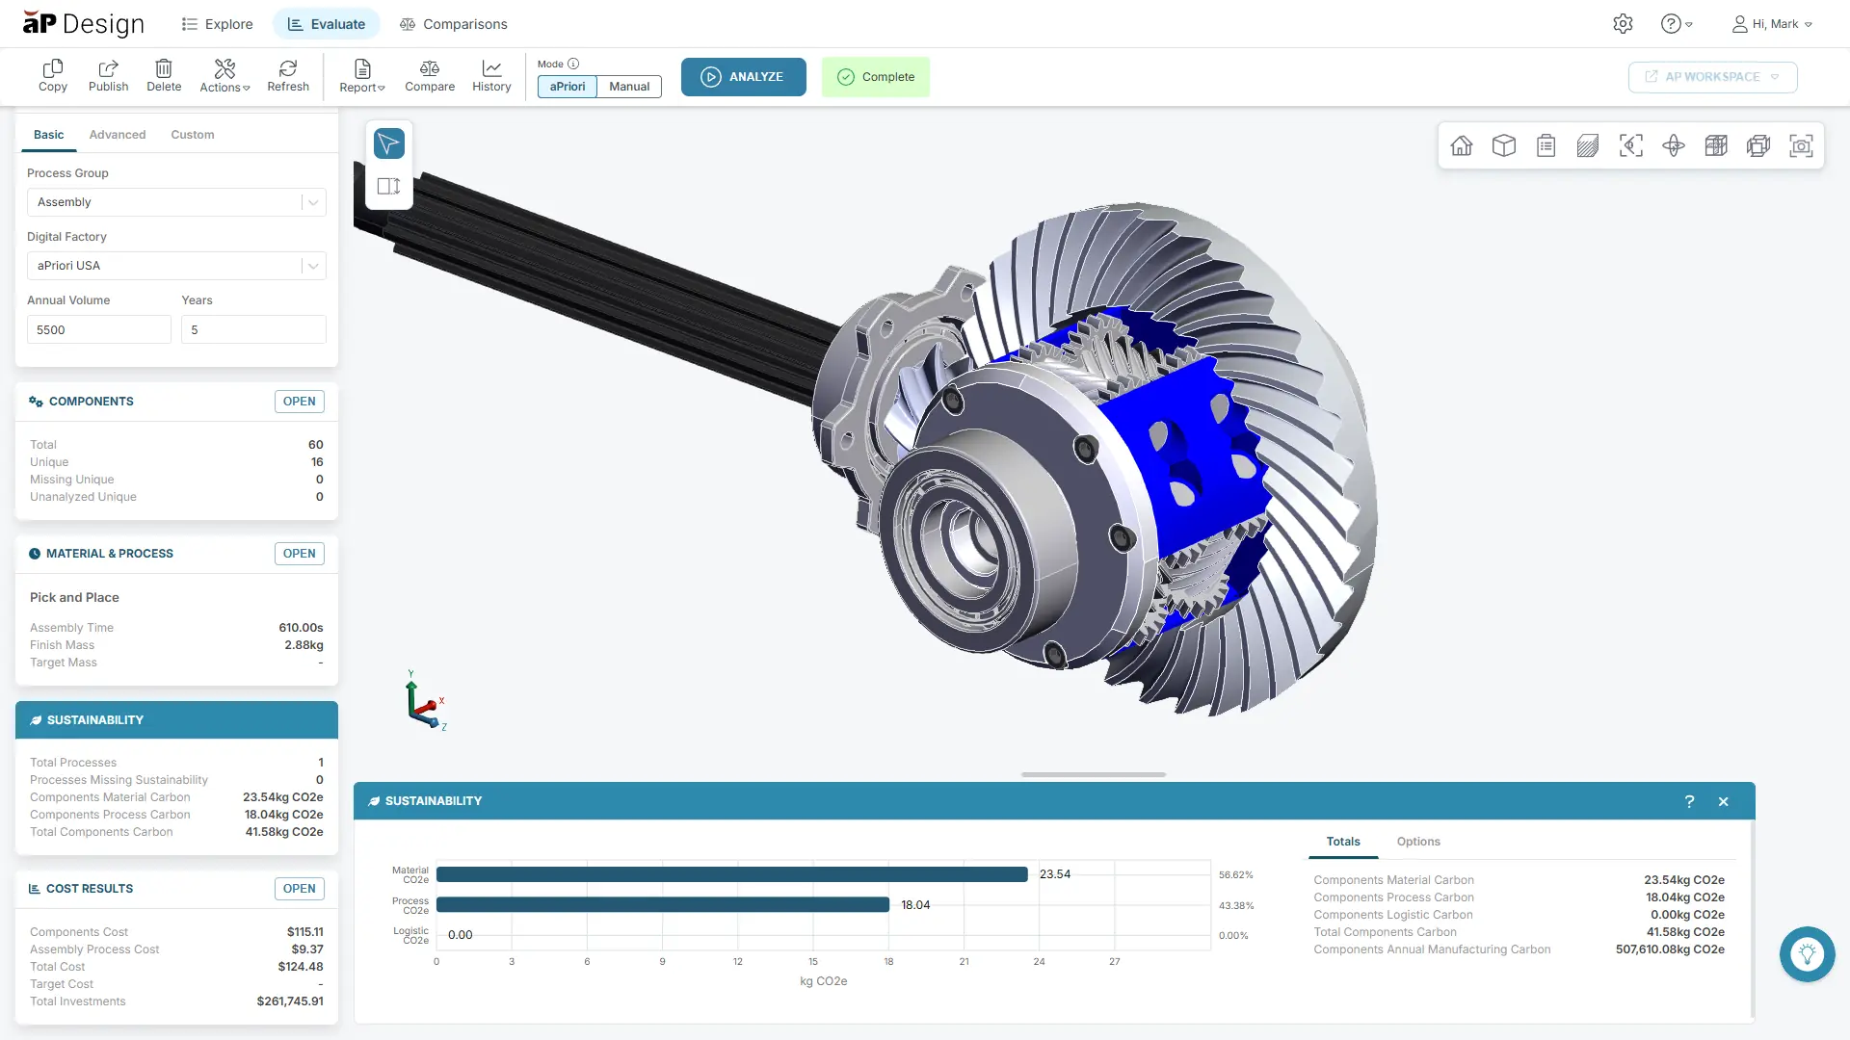Screen dimensions: 1850x1040
Task: Select the aPriori mode option
Action: coord(567,86)
